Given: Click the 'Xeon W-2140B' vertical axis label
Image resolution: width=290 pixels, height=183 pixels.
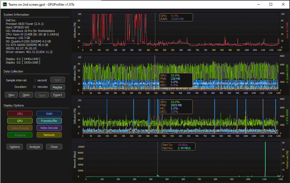Looking at the screenshot, I should click(x=287, y=30).
